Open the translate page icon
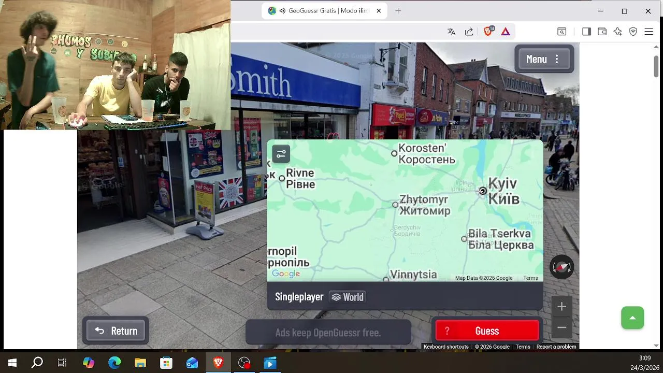 (452, 32)
